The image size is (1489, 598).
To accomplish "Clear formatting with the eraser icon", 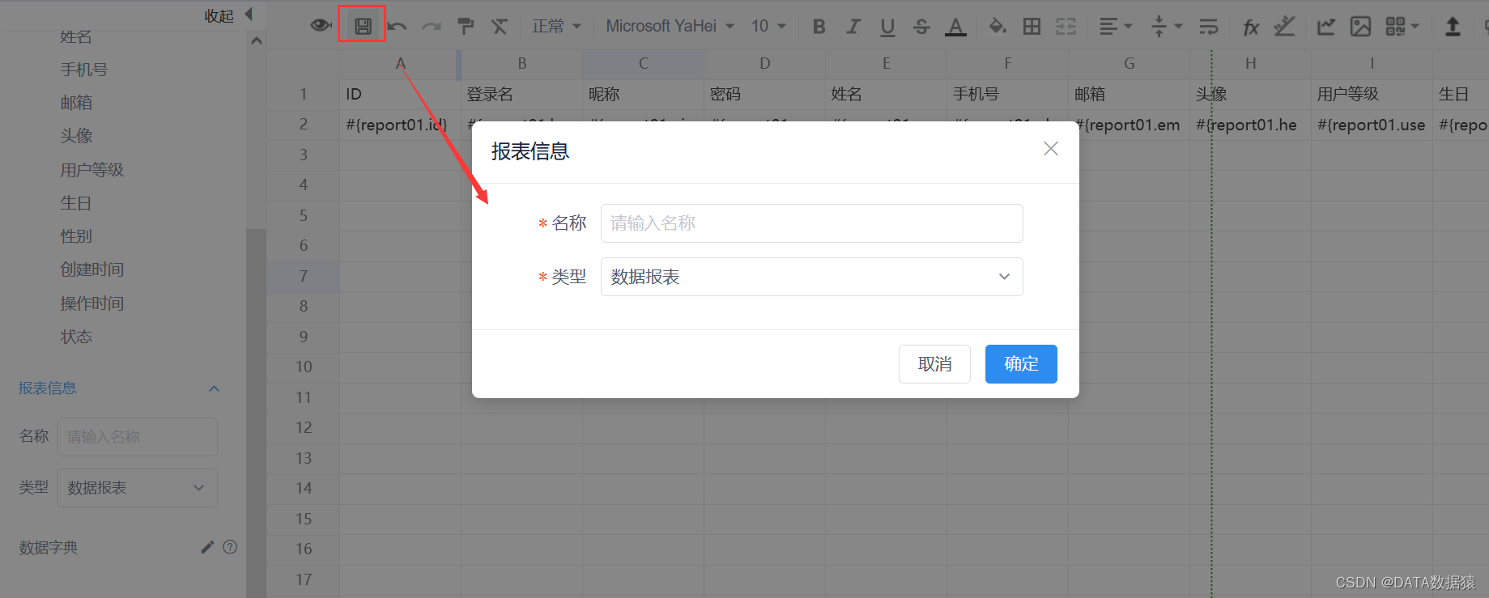I will tap(500, 27).
